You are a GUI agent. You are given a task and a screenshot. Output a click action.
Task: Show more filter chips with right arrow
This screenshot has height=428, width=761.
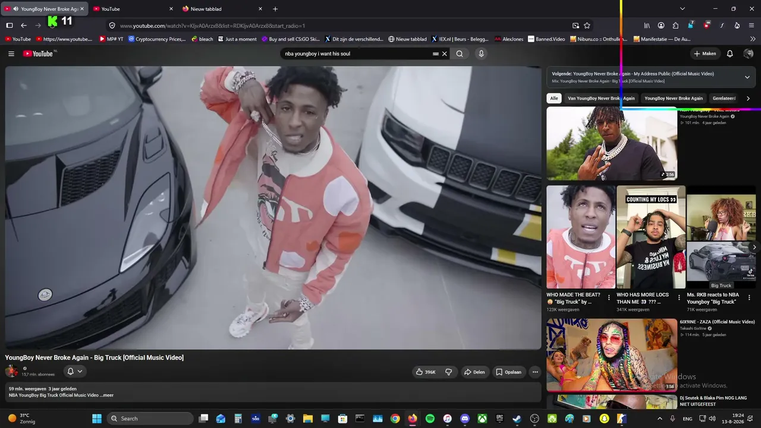pos(748,98)
